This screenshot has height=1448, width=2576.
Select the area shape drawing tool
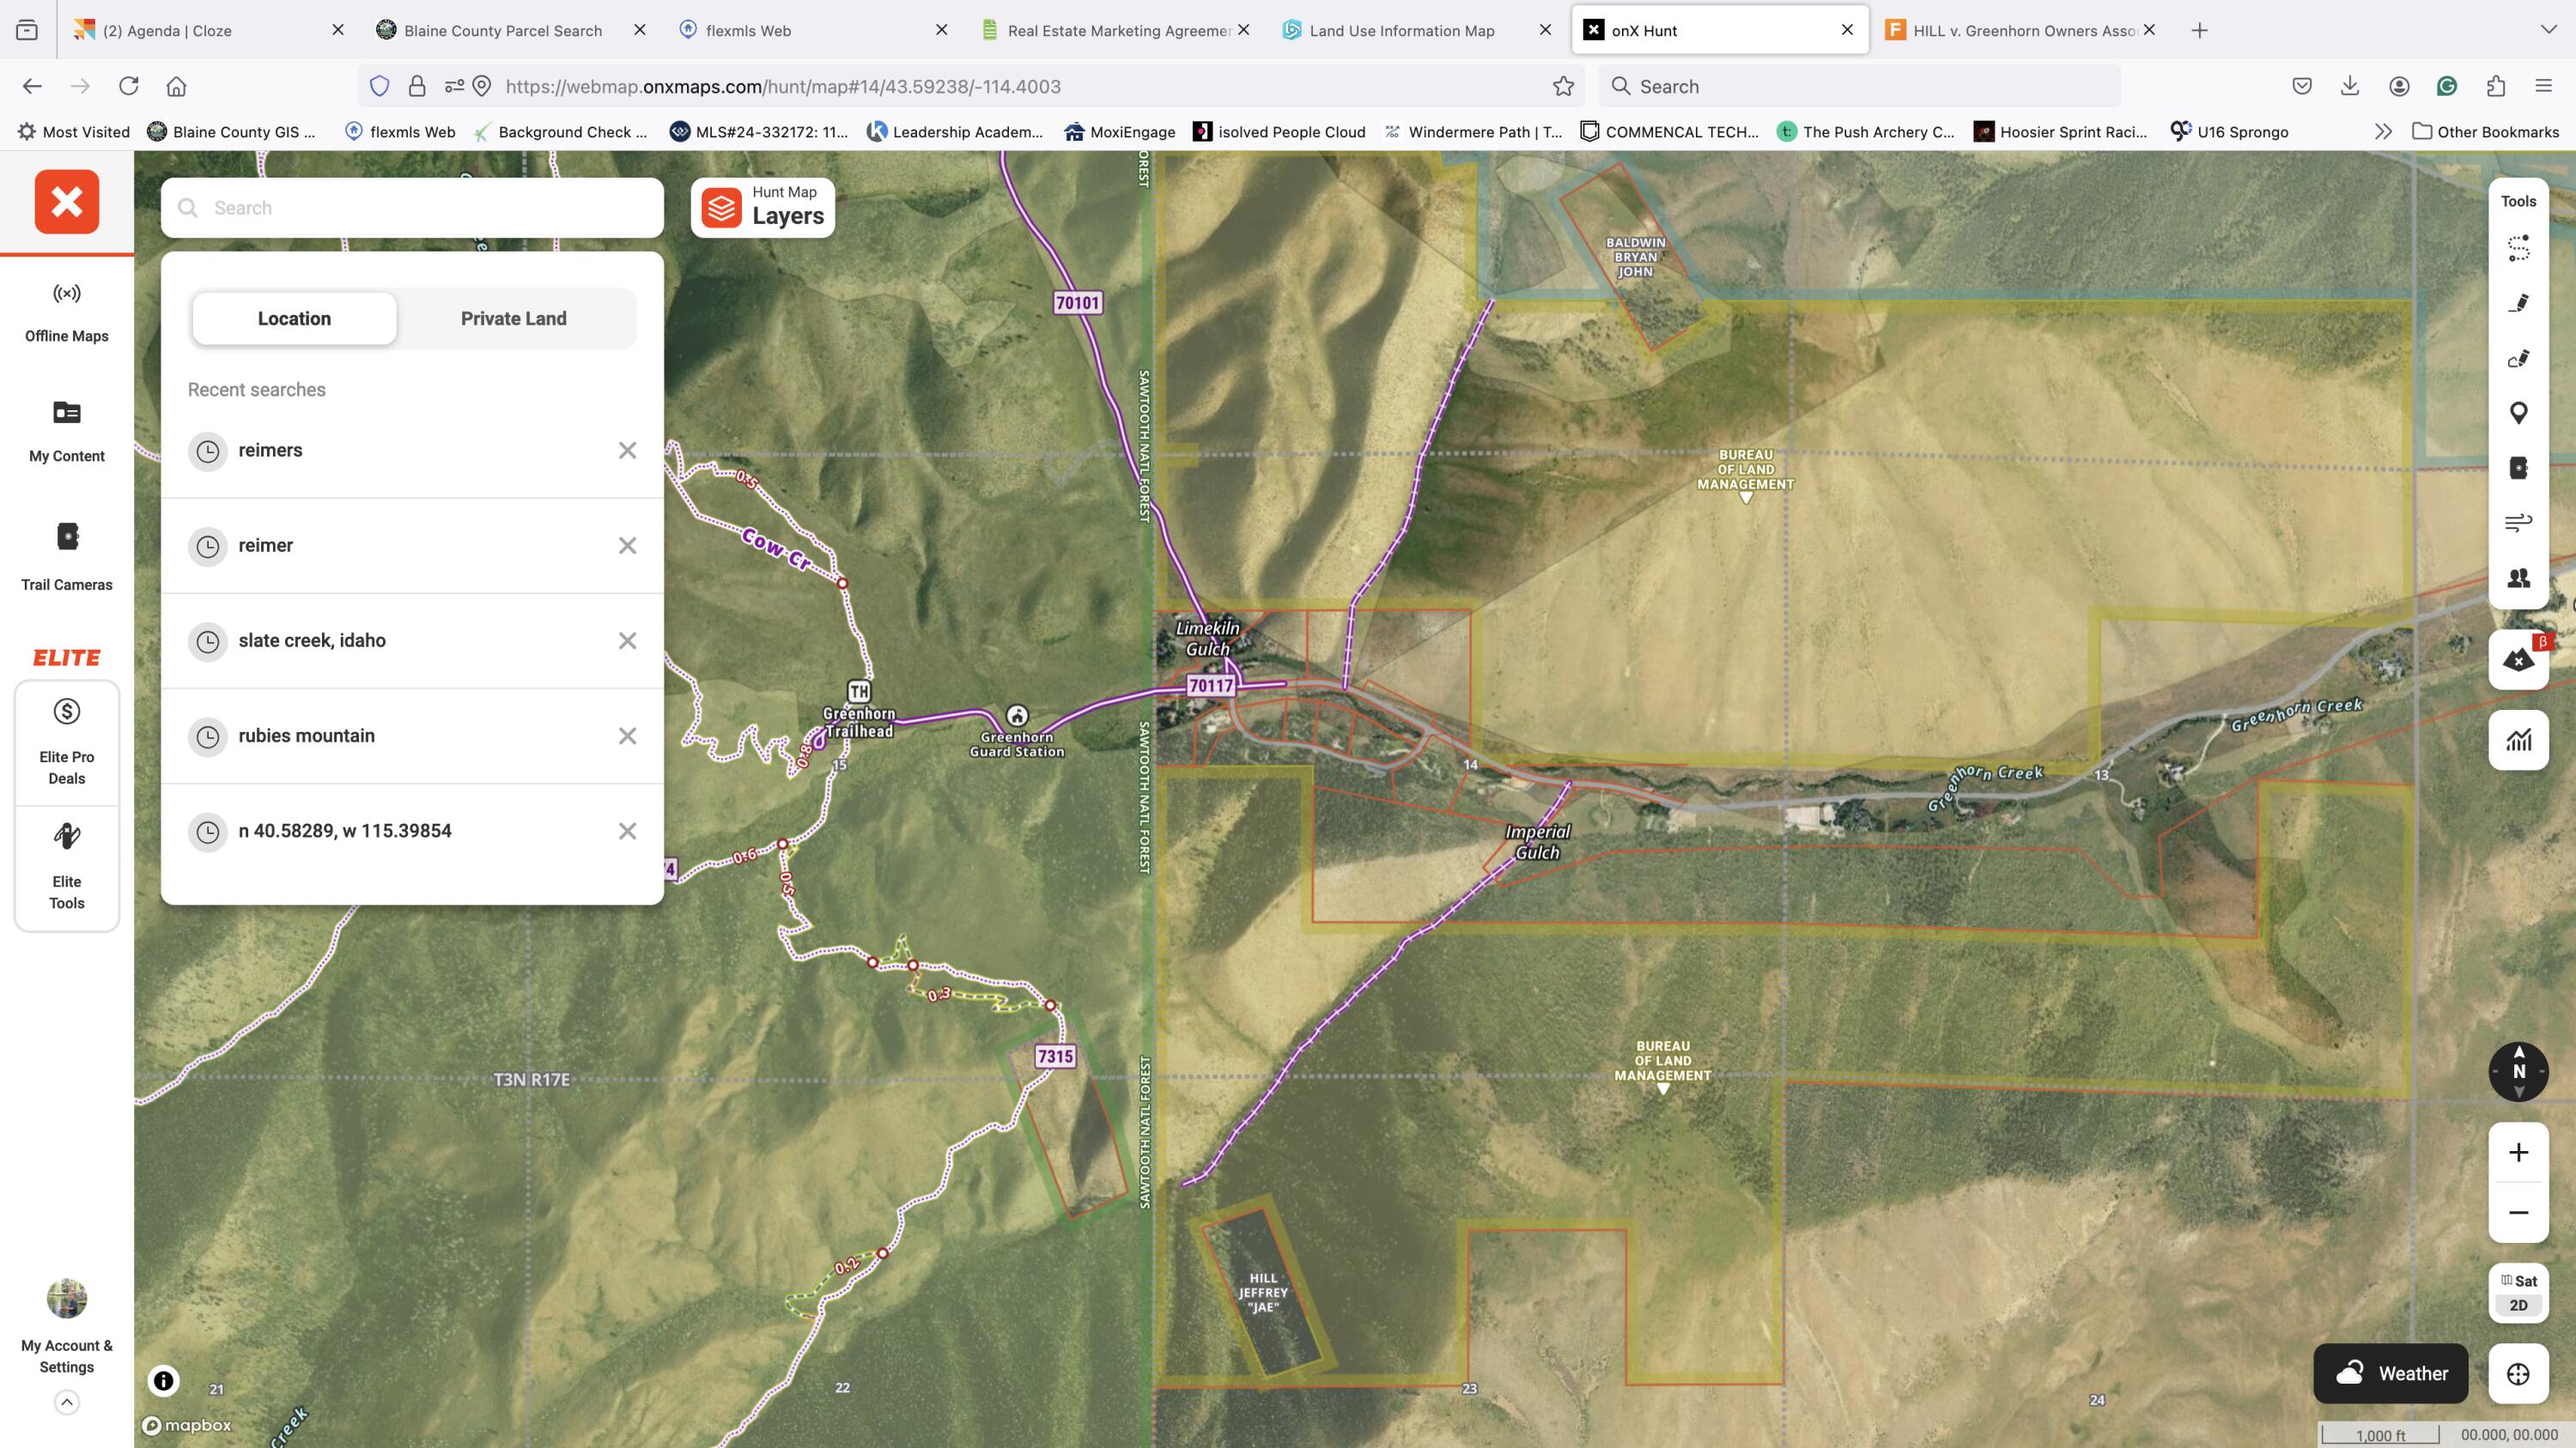(2518, 358)
